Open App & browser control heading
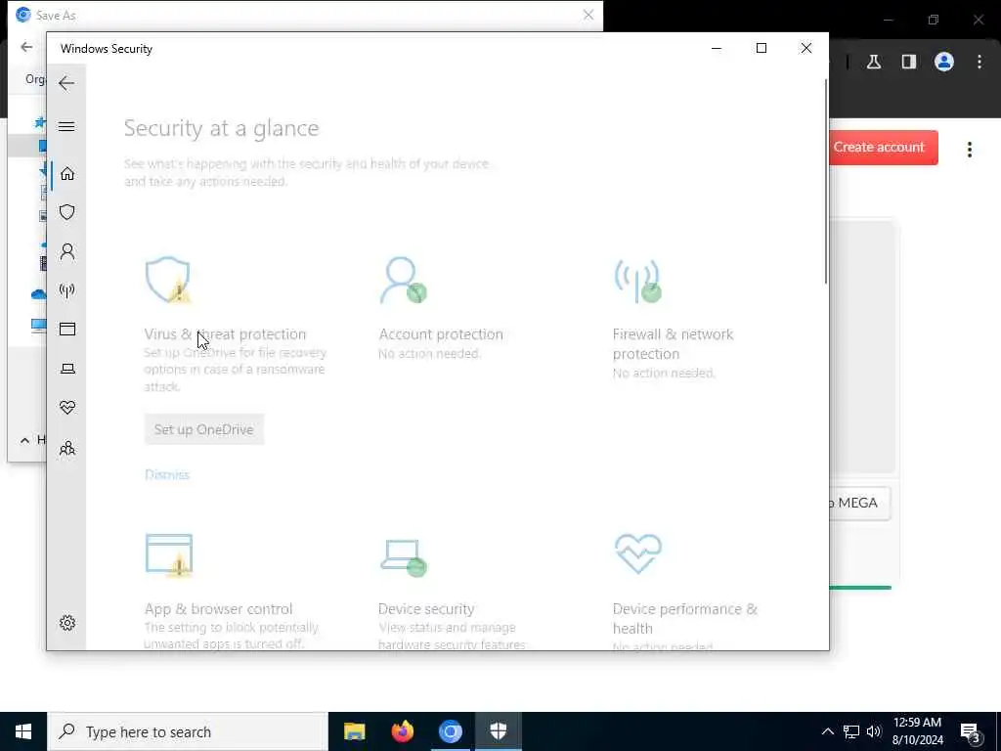Image resolution: width=1001 pixels, height=751 pixels. point(218,608)
